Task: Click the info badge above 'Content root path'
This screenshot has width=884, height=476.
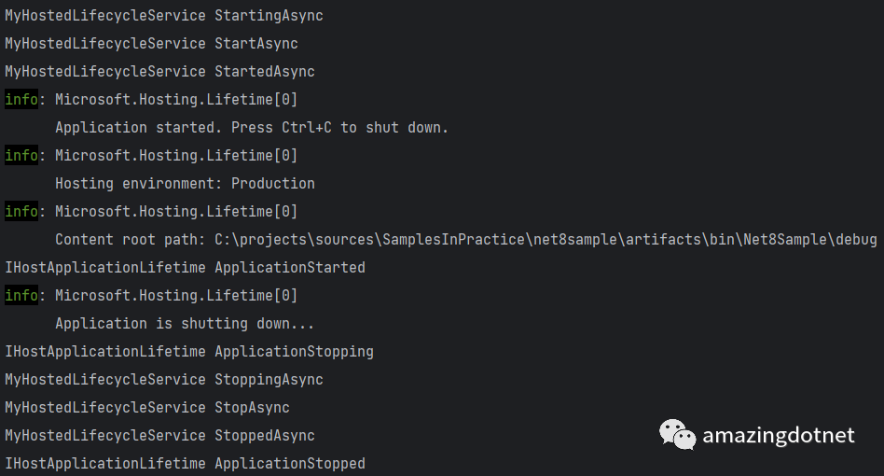Action: click(21, 212)
